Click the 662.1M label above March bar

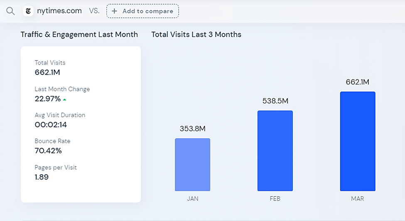358,82
